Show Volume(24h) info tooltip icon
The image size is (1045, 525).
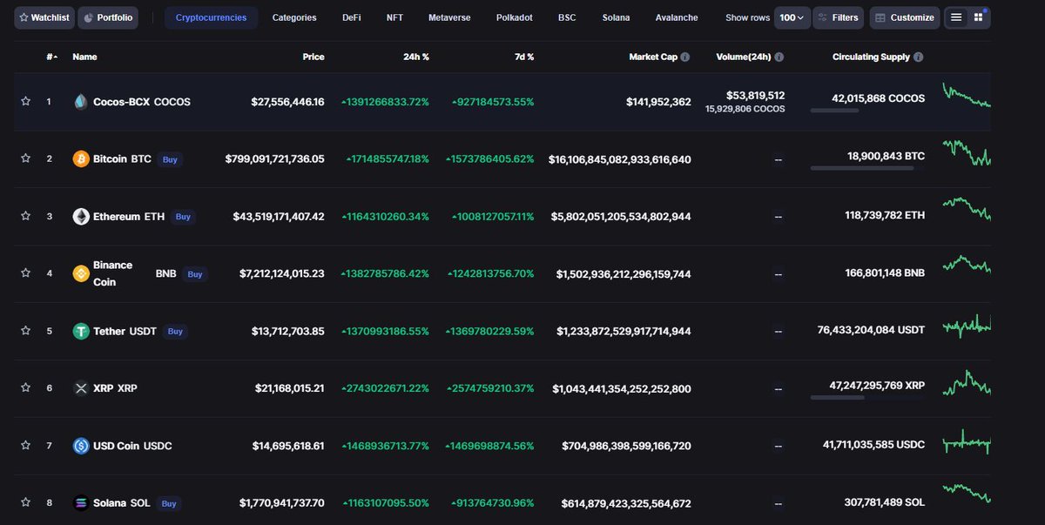click(779, 57)
